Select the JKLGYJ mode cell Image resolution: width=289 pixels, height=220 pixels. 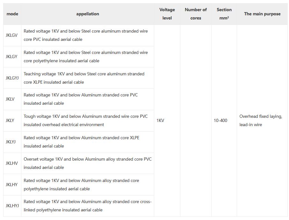[x=12, y=78]
